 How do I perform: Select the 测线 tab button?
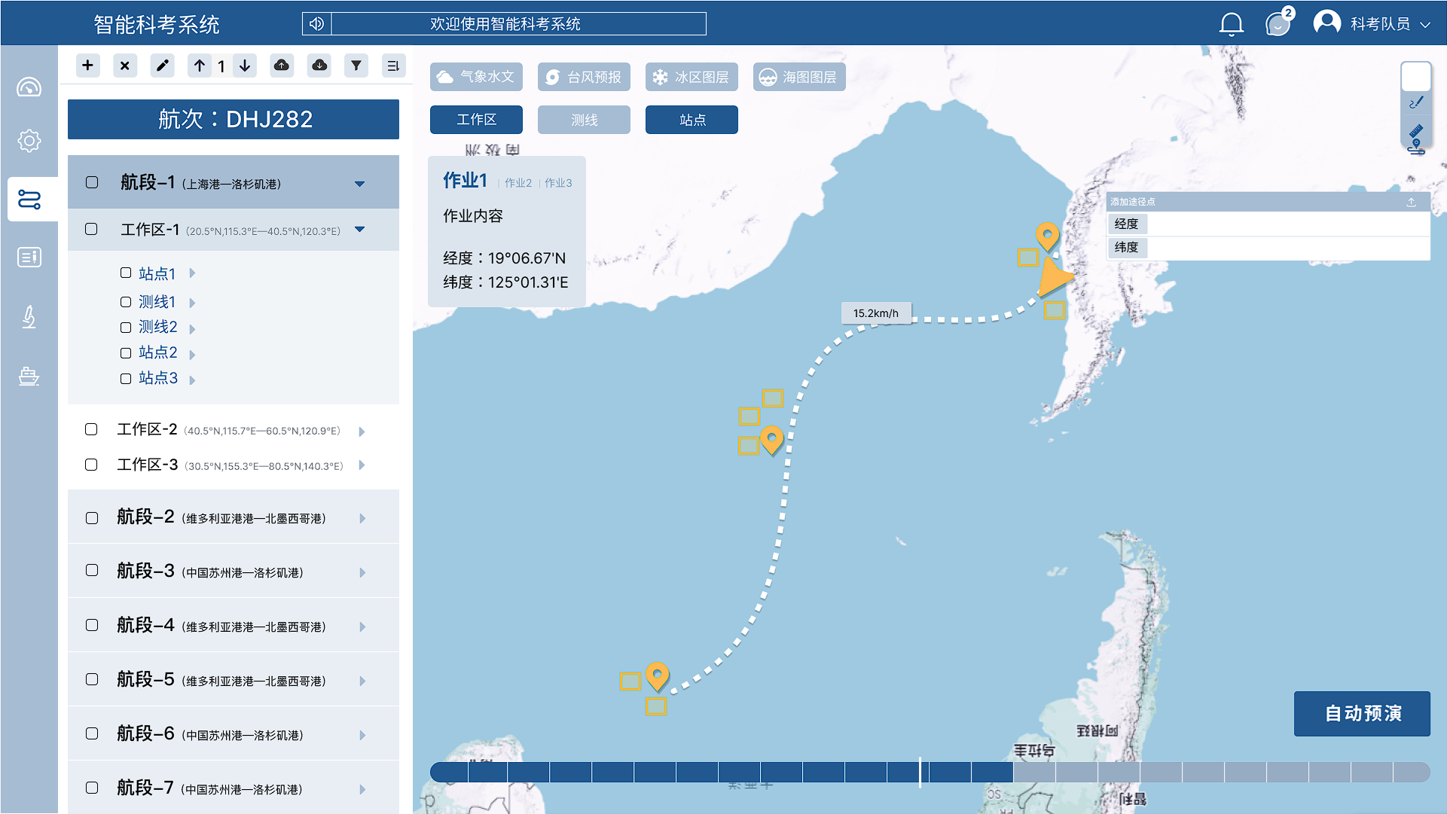[x=584, y=120]
